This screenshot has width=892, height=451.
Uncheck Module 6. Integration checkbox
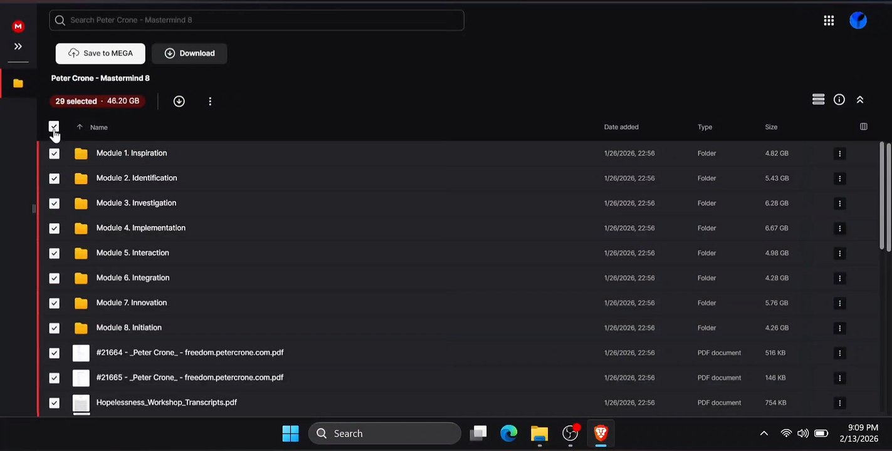pos(55,278)
